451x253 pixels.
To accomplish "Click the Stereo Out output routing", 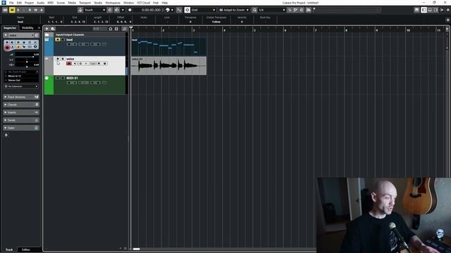I will pyautogui.click(x=21, y=80).
